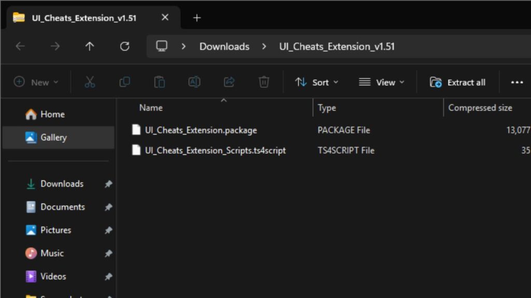The width and height of the screenshot is (531, 298).
Task: Select the Pictures folder in the sidebar
Action: (55, 230)
